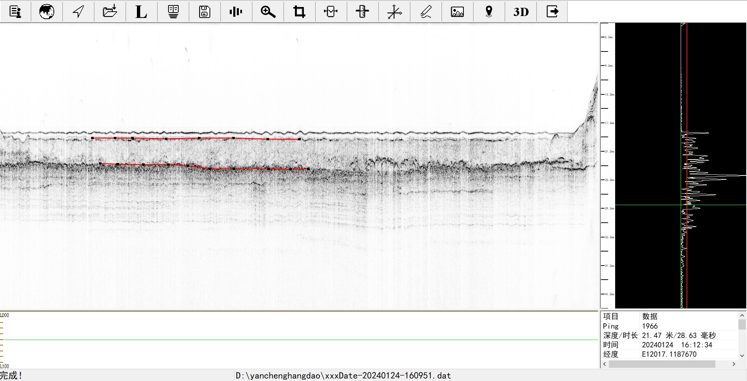Save with the floppy disk icon
Image resolution: width=747 pixels, height=381 pixels.
[x=204, y=12]
